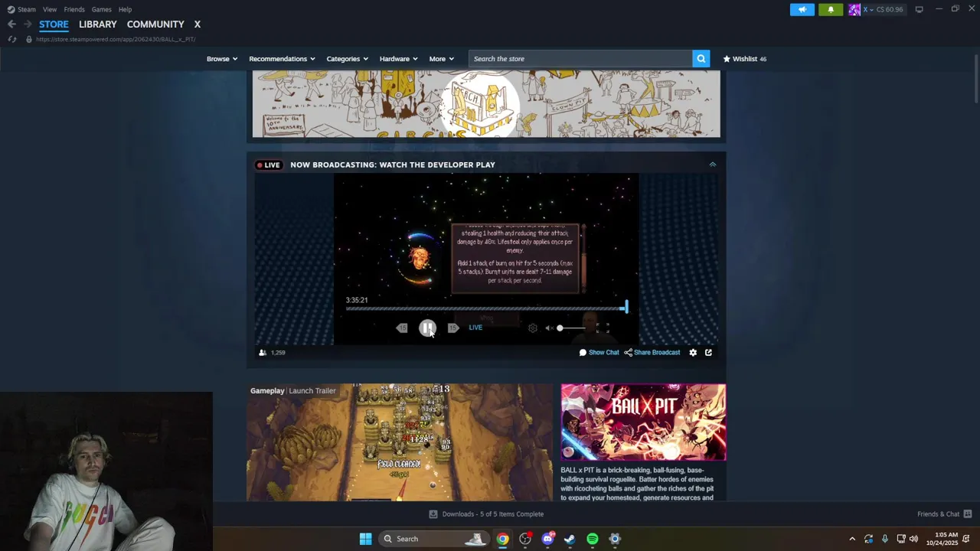Jump to LIVE in the broadcast player
The height and width of the screenshot is (551, 980).
(x=475, y=328)
